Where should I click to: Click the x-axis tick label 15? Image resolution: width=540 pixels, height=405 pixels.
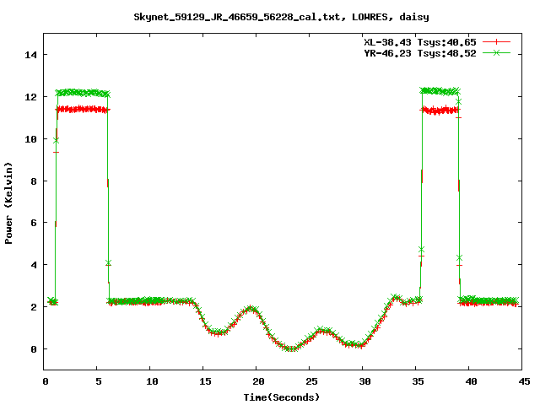point(205,381)
